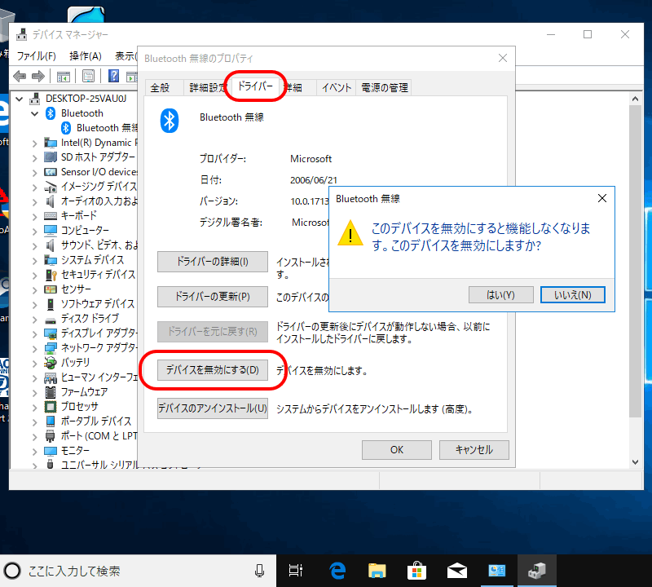This screenshot has width=652, height=587.
Task: Expand the センサー device category
Action: coord(34,289)
